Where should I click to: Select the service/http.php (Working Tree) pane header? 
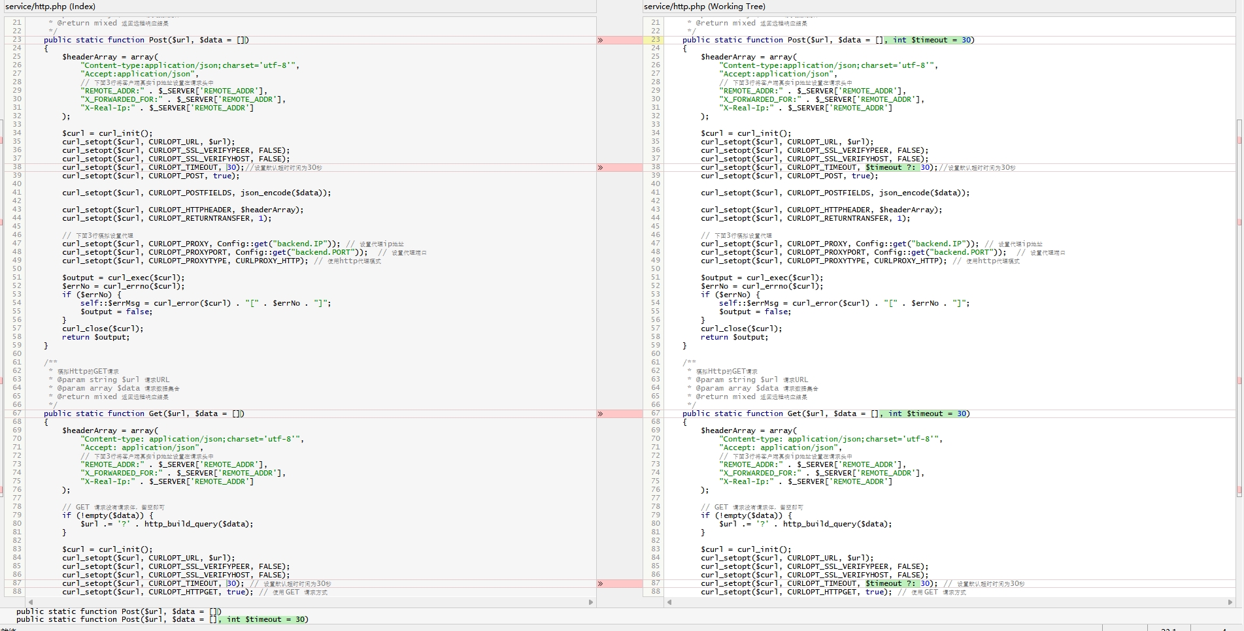pos(704,7)
